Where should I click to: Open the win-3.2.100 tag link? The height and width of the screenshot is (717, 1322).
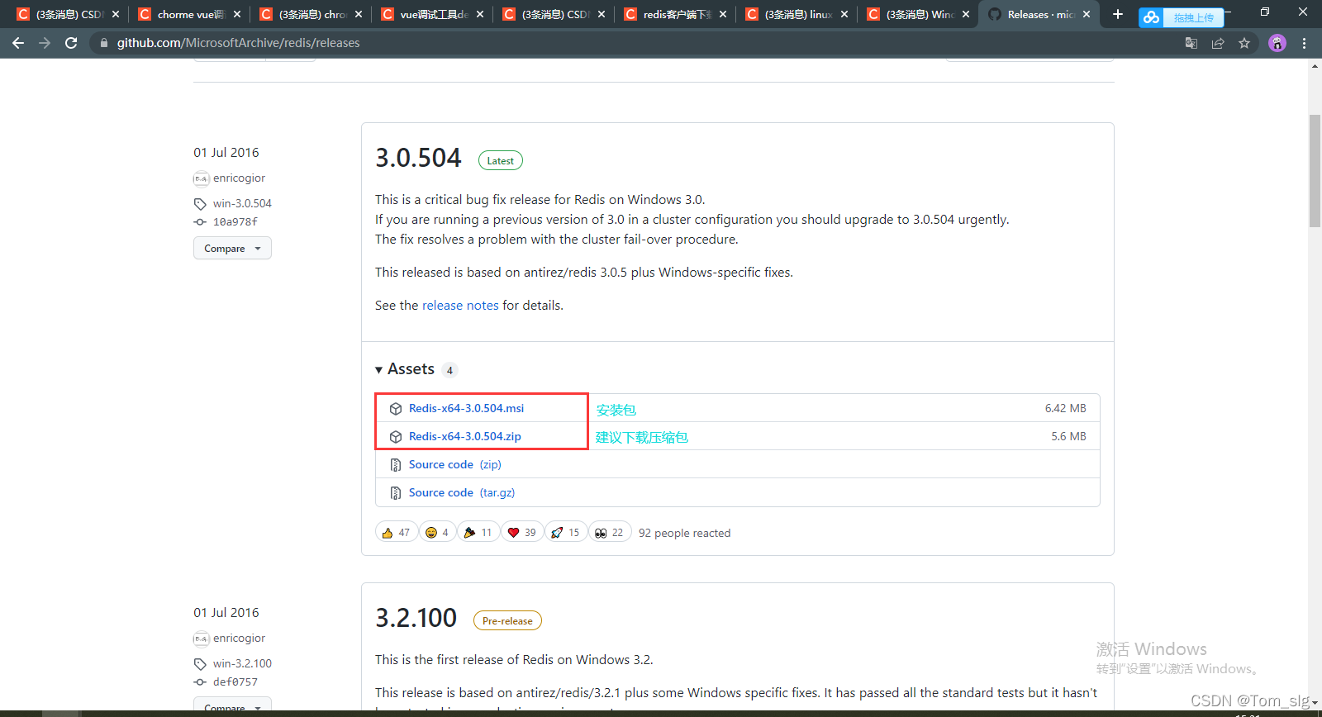coord(242,663)
